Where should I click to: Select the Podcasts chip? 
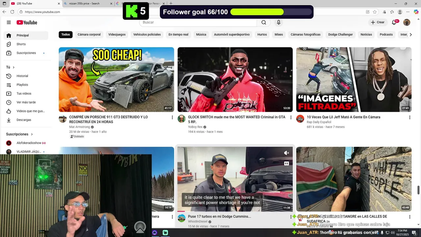coord(386,35)
